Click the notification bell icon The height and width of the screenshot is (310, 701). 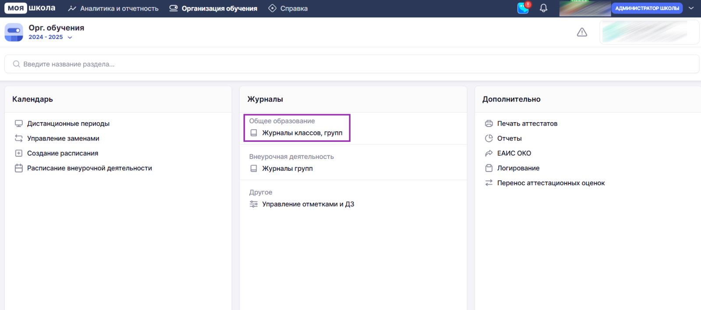pos(543,8)
